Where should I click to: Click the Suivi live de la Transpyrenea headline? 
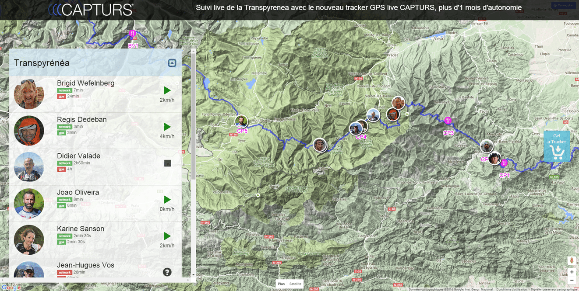[359, 7]
